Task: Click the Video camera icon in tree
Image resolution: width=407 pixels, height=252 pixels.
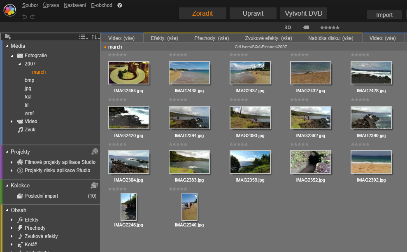Action: [20, 121]
